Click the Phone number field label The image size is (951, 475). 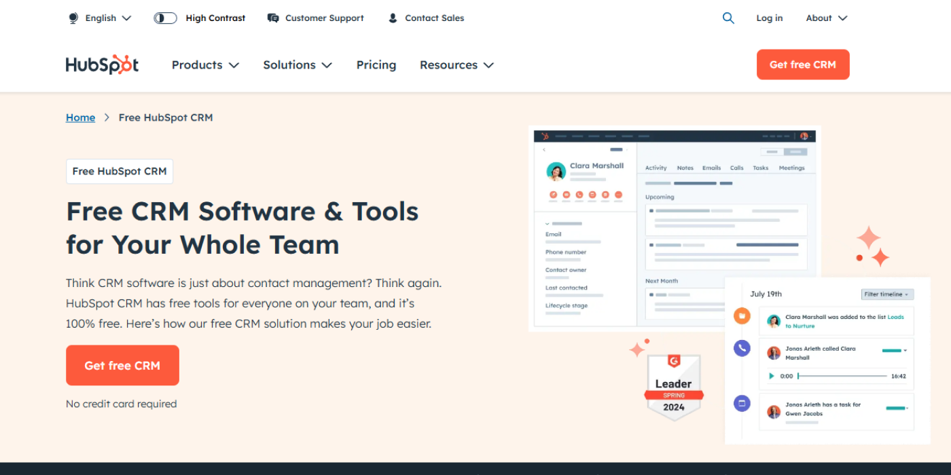point(566,252)
